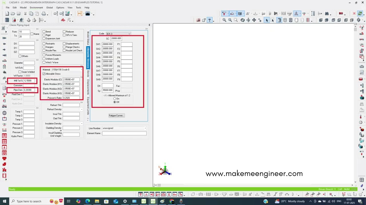Click the restraints arrow display icon
This screenshot has width=366, height=205.
coord(224,14)
